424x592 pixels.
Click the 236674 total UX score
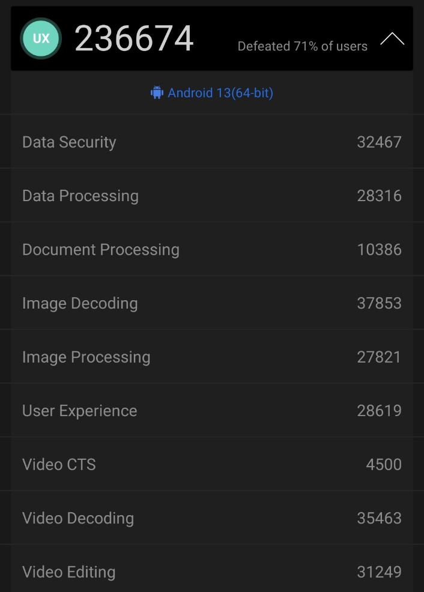coord(134,39)
